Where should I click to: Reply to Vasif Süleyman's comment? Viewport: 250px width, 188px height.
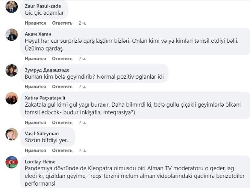[62, 150]
